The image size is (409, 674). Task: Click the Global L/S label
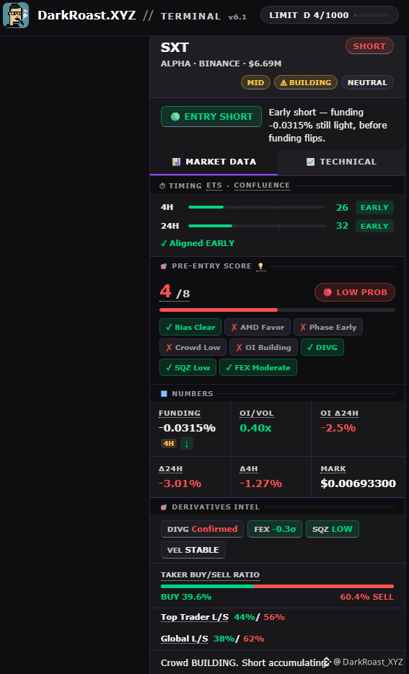tap(185, 639)
